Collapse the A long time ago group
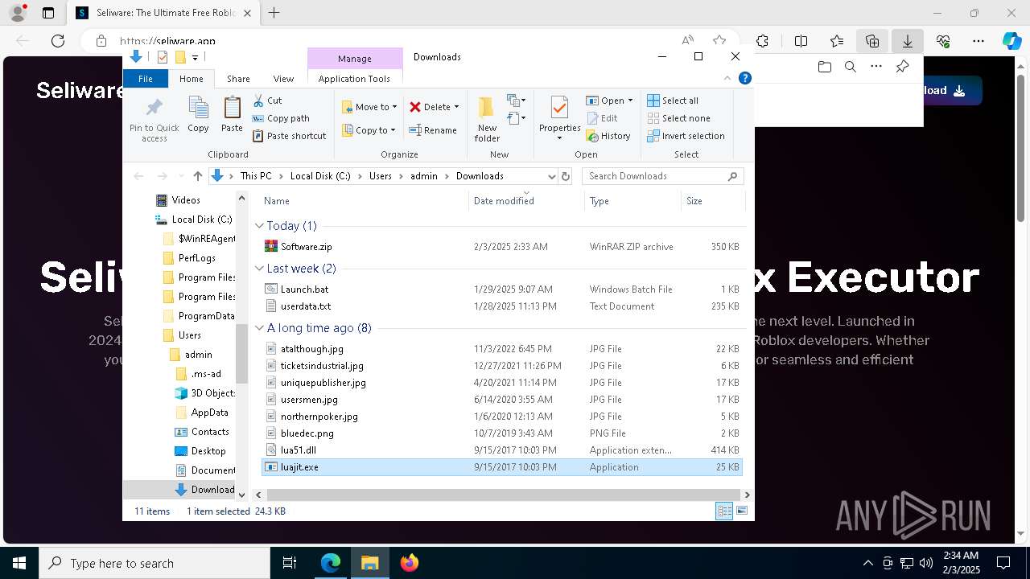 260,328
